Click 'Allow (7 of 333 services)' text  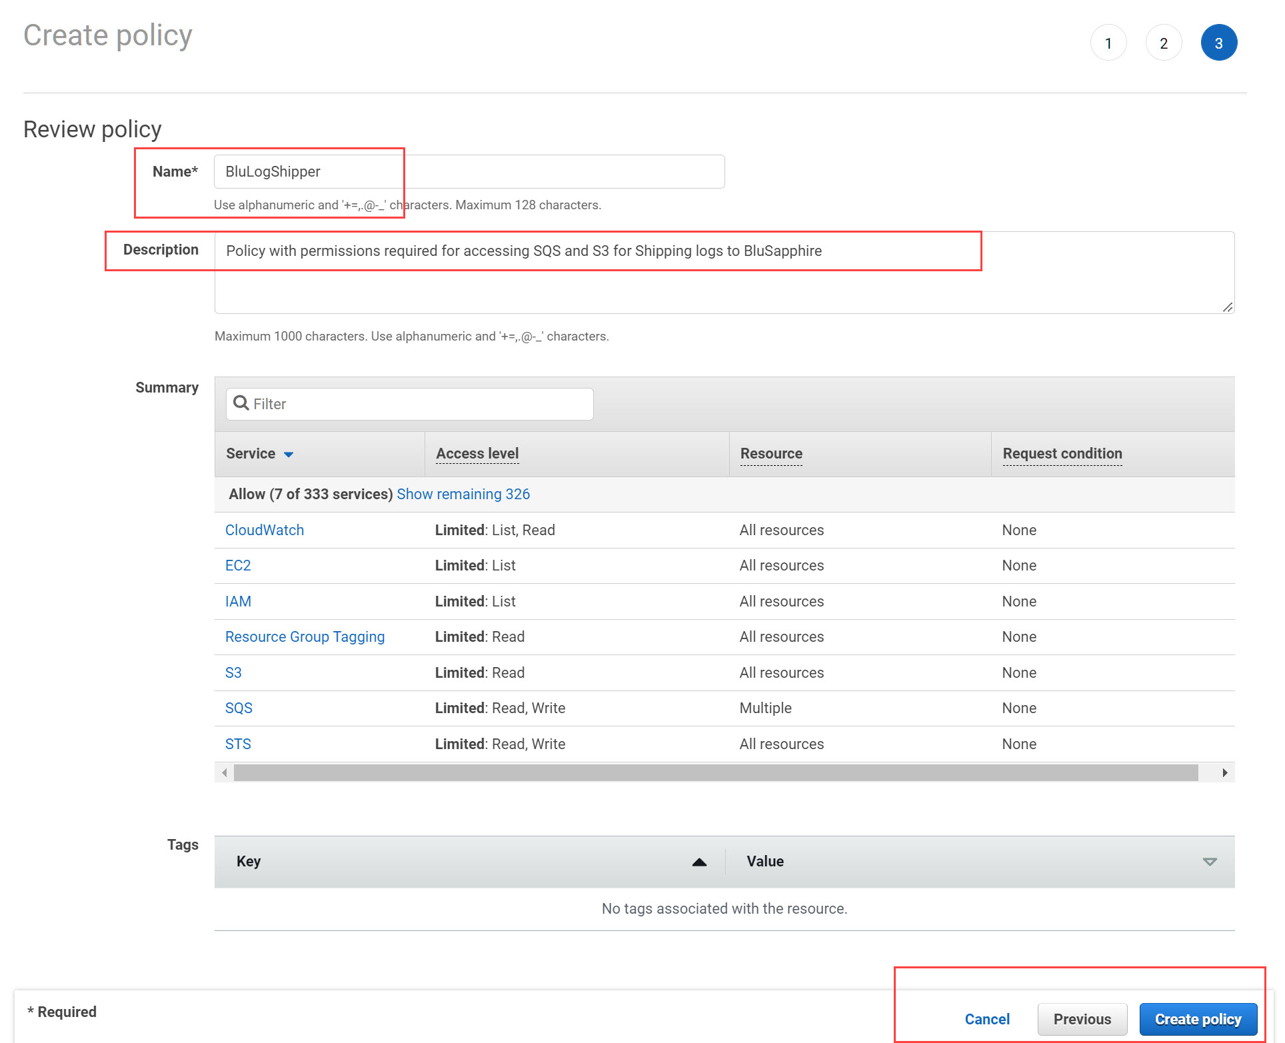[x=311, y=494]
